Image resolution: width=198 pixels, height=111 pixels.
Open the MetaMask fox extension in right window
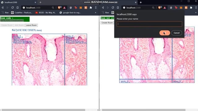pos(181,8)
